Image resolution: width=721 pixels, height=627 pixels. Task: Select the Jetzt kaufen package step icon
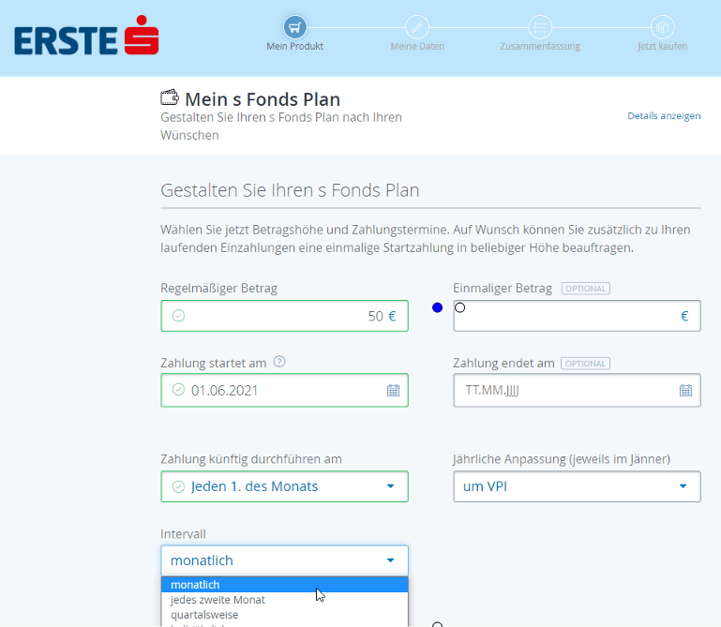[662, 27]
